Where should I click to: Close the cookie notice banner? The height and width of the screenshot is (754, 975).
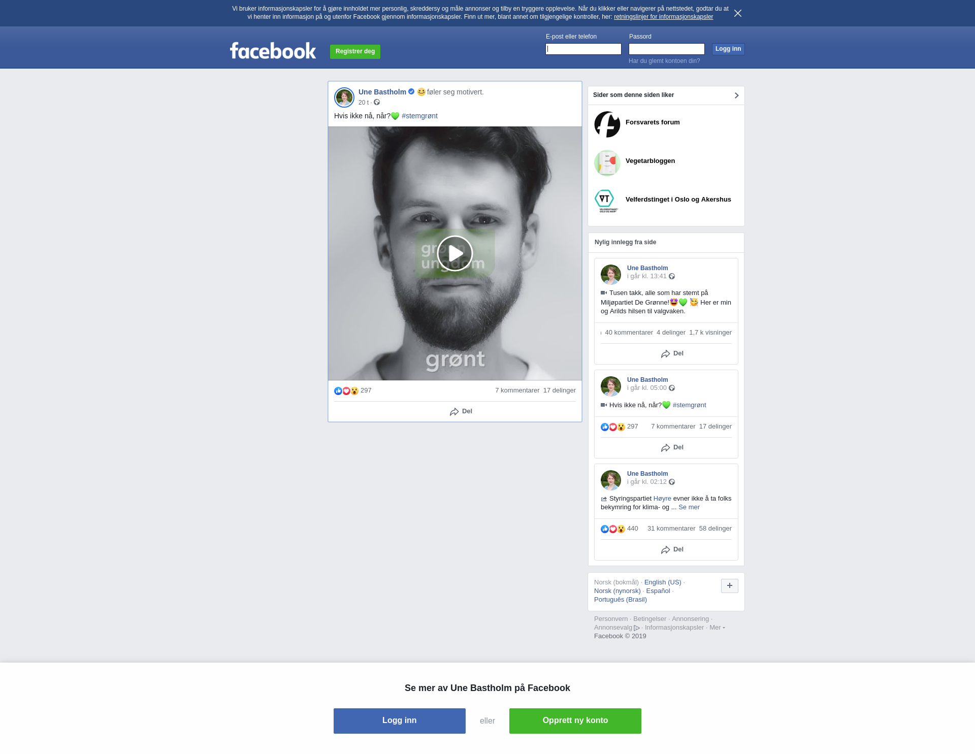click(737, 13)
